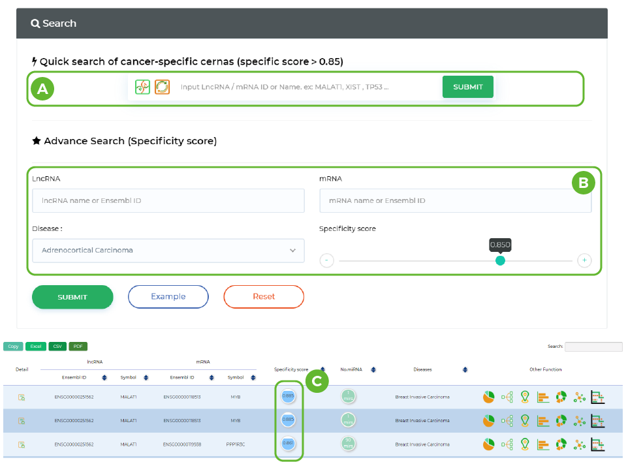
Task: Click the lightbulb icon in second result row
Action: point(525,421)
